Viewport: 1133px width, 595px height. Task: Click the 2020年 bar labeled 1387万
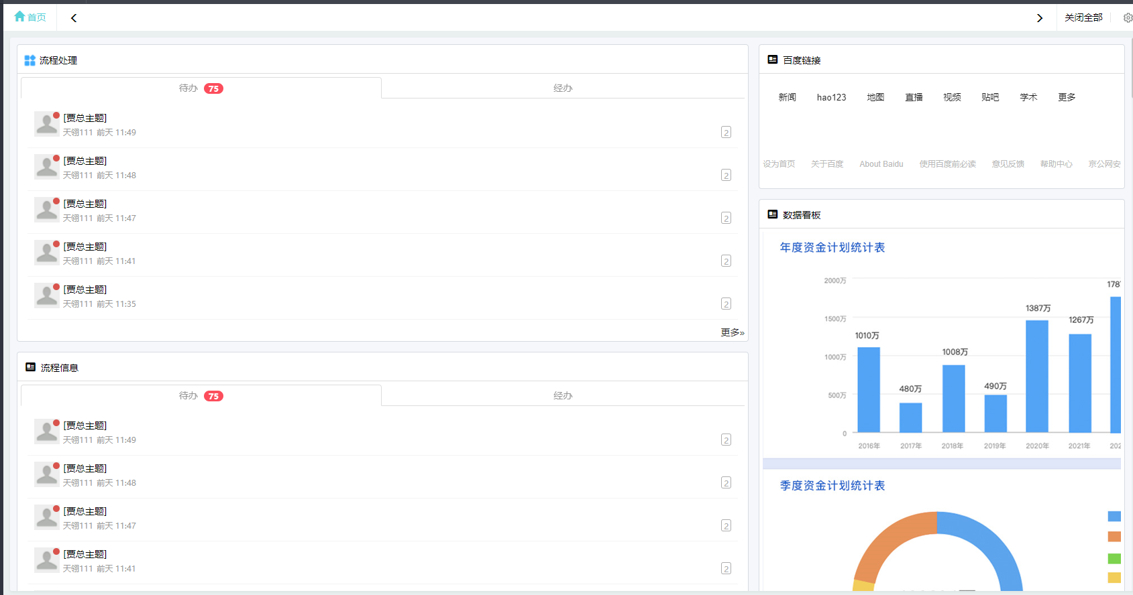1037,377
